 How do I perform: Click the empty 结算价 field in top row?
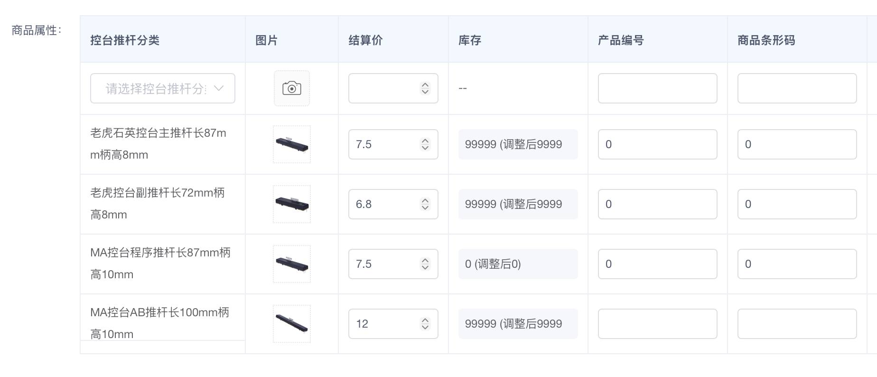click(x=383, y=88)
